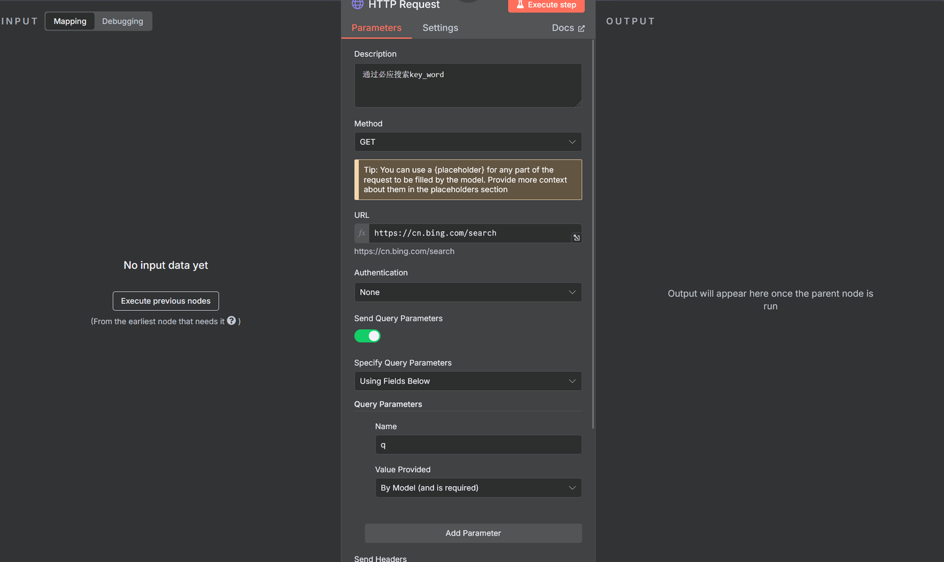Click the question mark help icon
Viewport: 944px width, 562px height.
tap(231, 321)
